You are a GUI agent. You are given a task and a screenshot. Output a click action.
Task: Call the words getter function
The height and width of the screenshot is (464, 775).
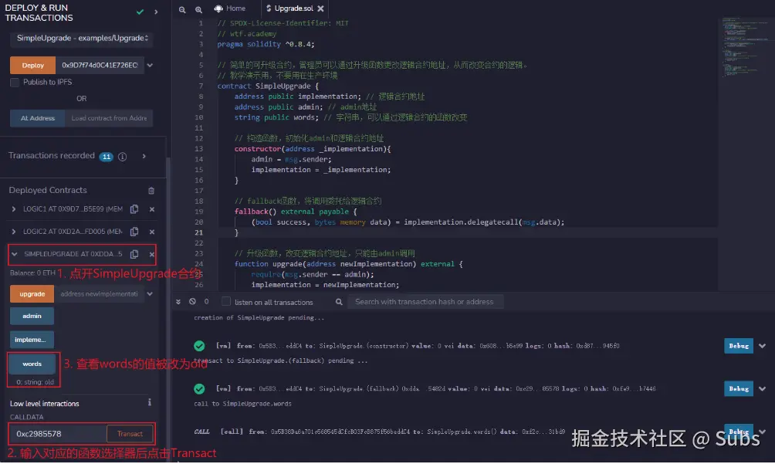[x=32, y=364]
